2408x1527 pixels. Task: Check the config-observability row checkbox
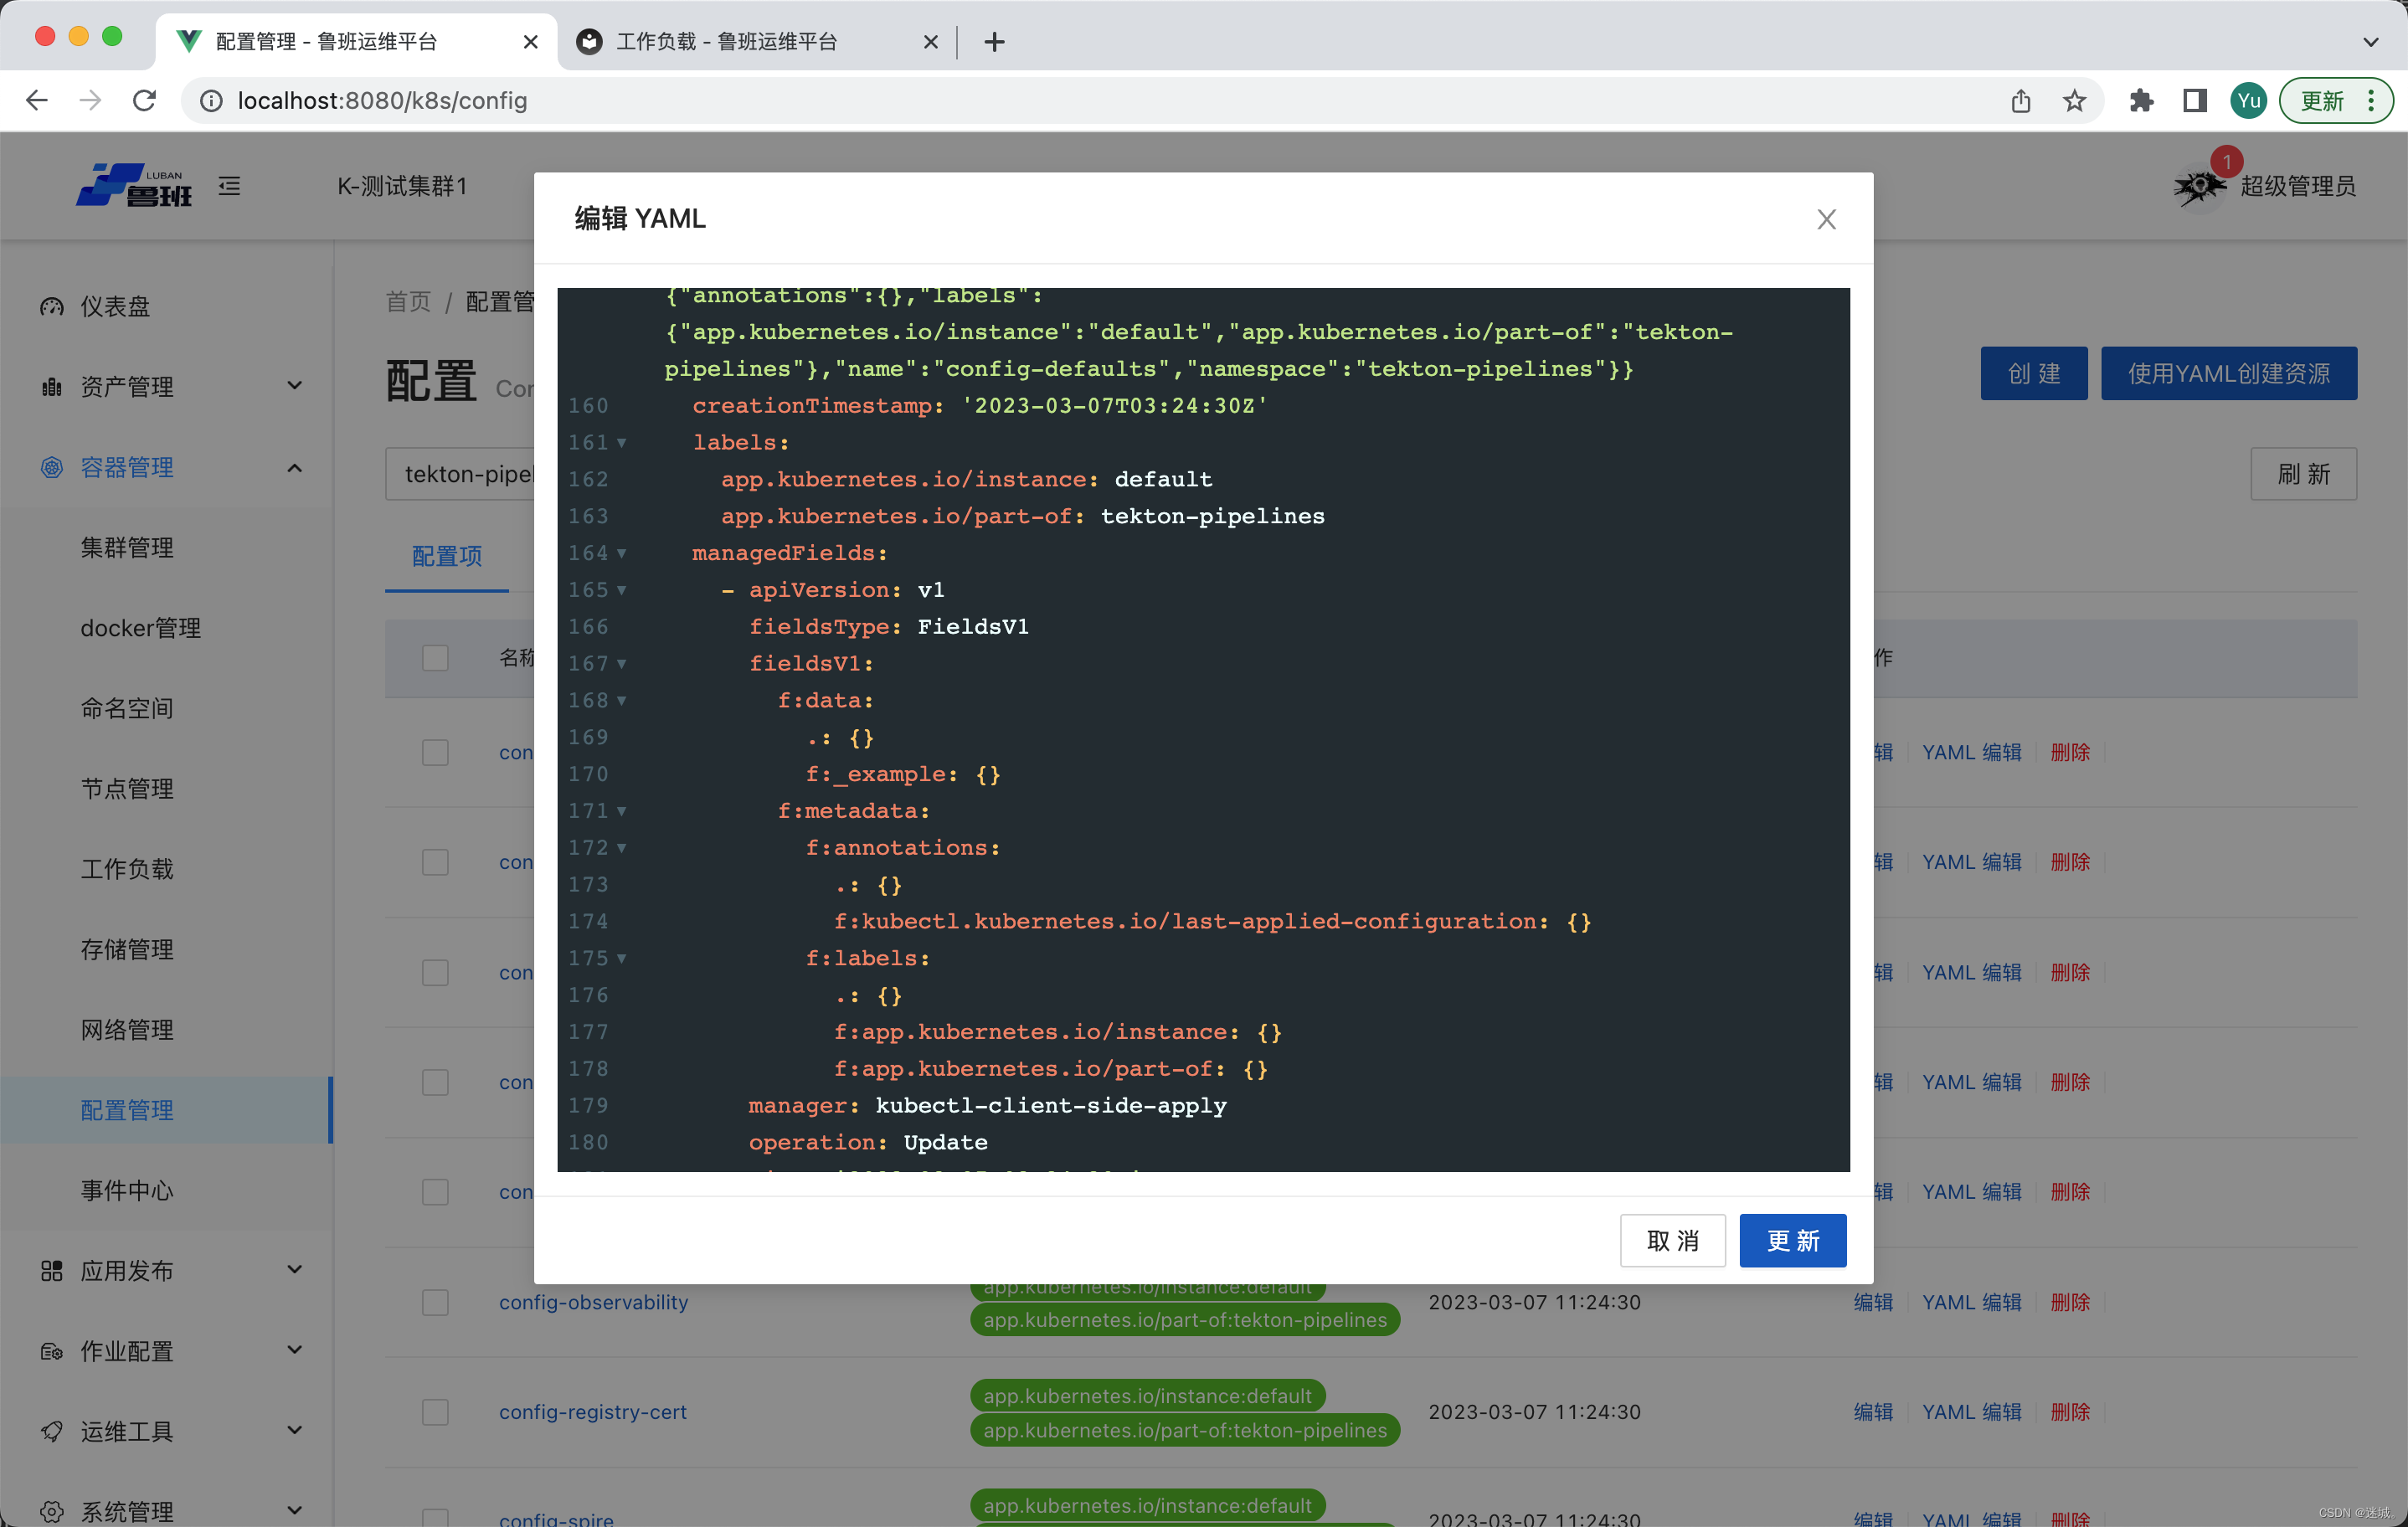[x=435, y=1302]
